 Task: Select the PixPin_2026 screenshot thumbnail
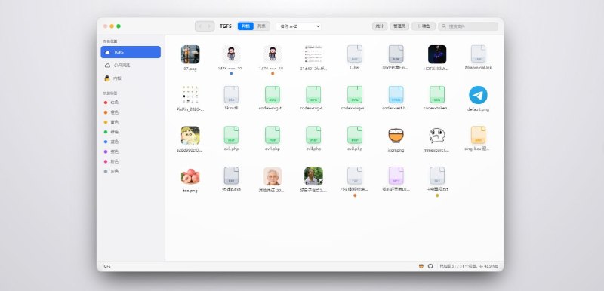[x=190, y=95]
